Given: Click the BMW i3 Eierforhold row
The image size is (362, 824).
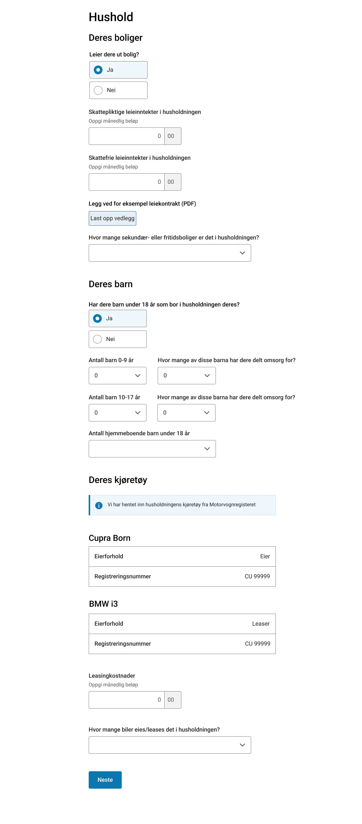Looking at the screenshot, I should [x=182, y=624].
